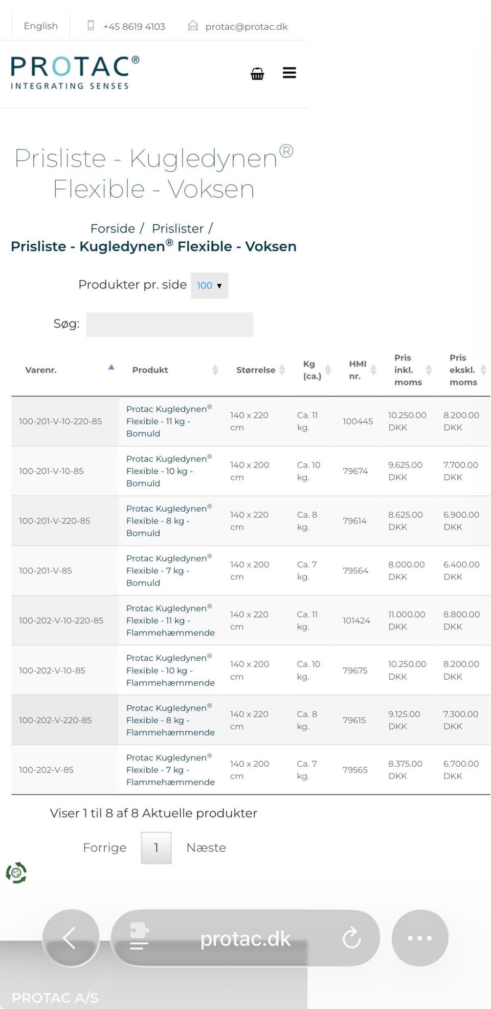Image resolution: width=491 pixels, height=1009 pixels.
Task: Open the hamburger navigation menu
Action: tap(289, 73)
